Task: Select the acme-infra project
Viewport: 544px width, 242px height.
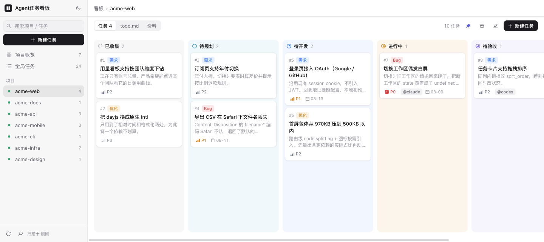Action: [44, 148]
